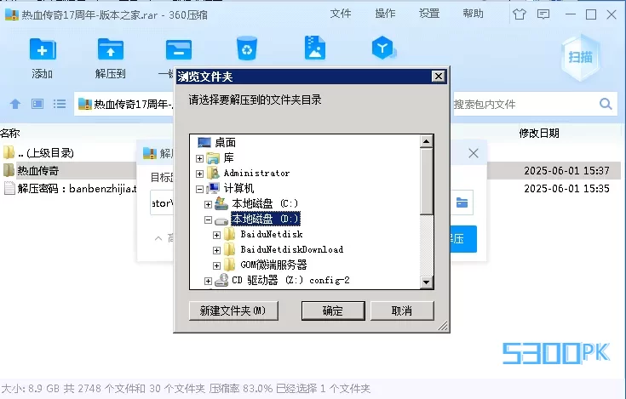
Task: Click the 修改日期 column header
Action: pyautogui.click(x=539, y=133)
